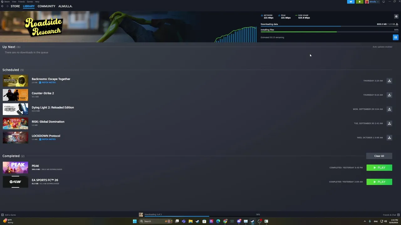Click the Auto-updates enabled text
Image resolution: width=401 pixels, height=225 pixels.
[x=382, y=47]
